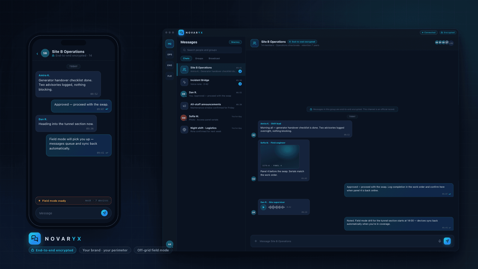Screen dimensions: 478x269
Task: Tap the SB group avatar on the phone
Action: coord(45,53)
